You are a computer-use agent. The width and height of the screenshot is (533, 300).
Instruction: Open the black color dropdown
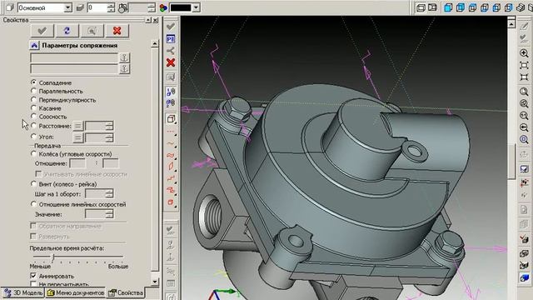pyautogui.click(x=196, y=7)
